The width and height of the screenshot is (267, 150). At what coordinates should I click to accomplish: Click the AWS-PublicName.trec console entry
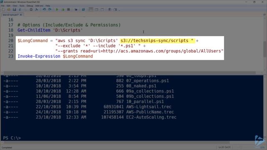tap(150, 112)
